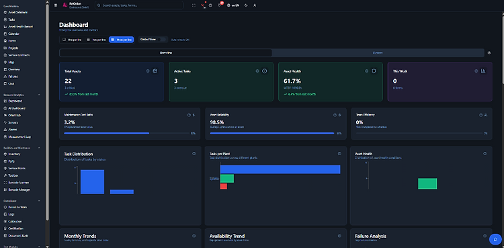The width and height of the screenshot is (504, 248).
Task: Open the Chat item in the sidebar
Action: (x=9, y=83)
